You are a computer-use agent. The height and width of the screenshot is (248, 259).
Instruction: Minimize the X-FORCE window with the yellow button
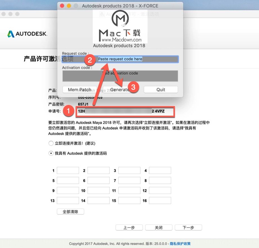tap(69, 6)
